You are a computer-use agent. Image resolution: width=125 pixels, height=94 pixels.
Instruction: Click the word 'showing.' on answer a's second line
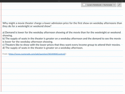[x=8, y=36]
